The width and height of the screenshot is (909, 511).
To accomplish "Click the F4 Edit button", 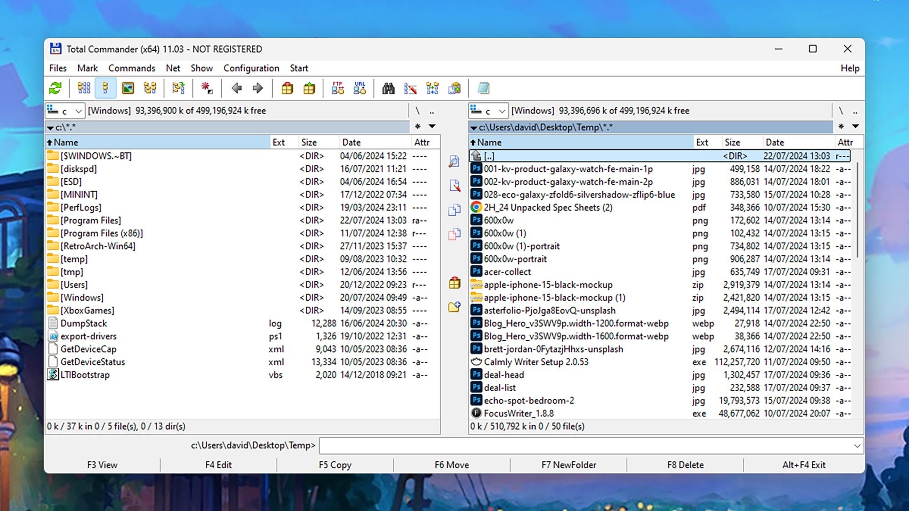I will (219, 465).
